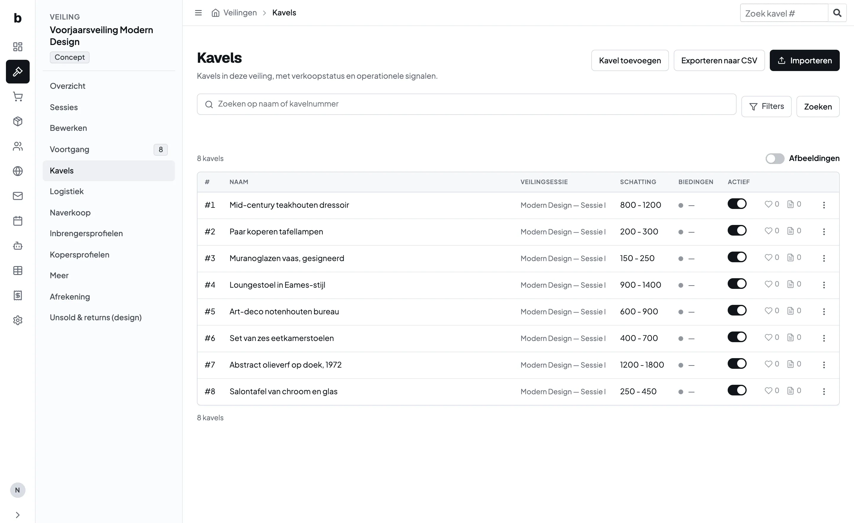Open Sessies in the auction menu
The height and width of the screenshot is (523, 854).
pyautogui.click(x=109, y=107)
